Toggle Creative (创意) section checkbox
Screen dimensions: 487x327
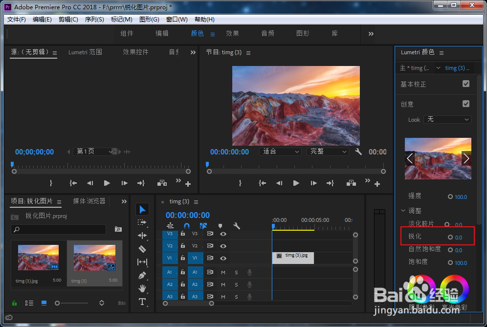pos(466,104)
